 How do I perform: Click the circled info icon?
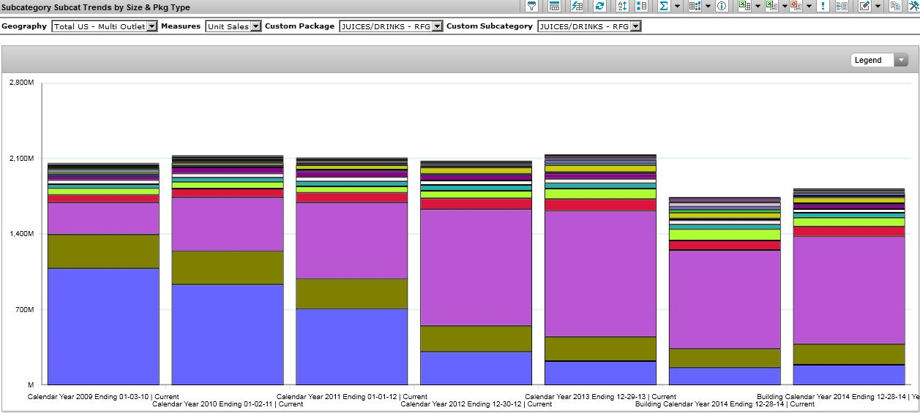coord(722,7)
